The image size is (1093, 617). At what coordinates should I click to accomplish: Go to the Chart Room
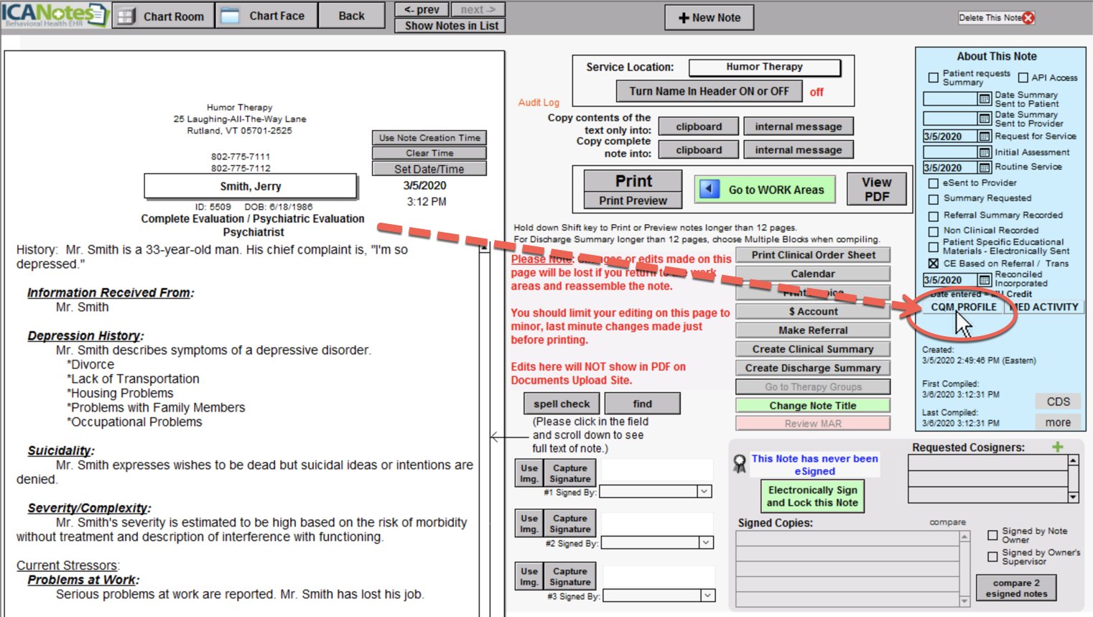click(163, 16)
